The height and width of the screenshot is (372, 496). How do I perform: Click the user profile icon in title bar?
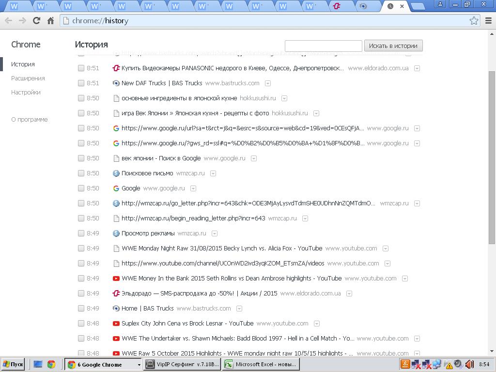tap(440, 4)
